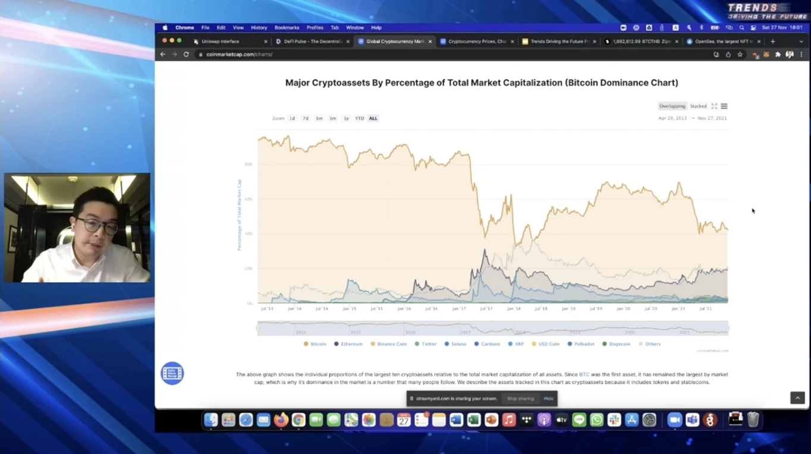Screen dimensions: 811x454
Task: Open the Chrome profile switcher
Action: coord(789,54)
